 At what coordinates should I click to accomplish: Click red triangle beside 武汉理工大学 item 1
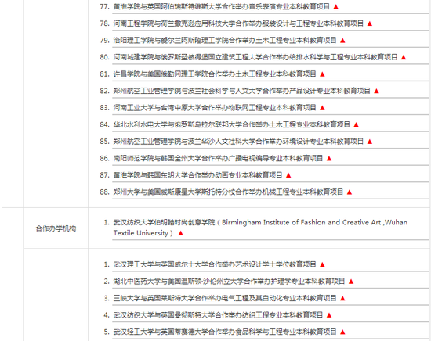pos(322,264)
